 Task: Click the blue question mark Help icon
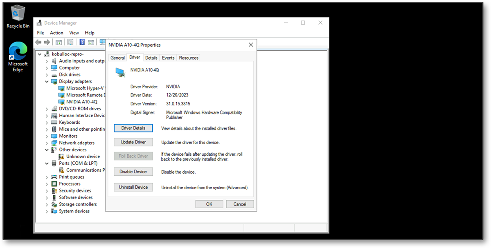[x=82, y=42]
